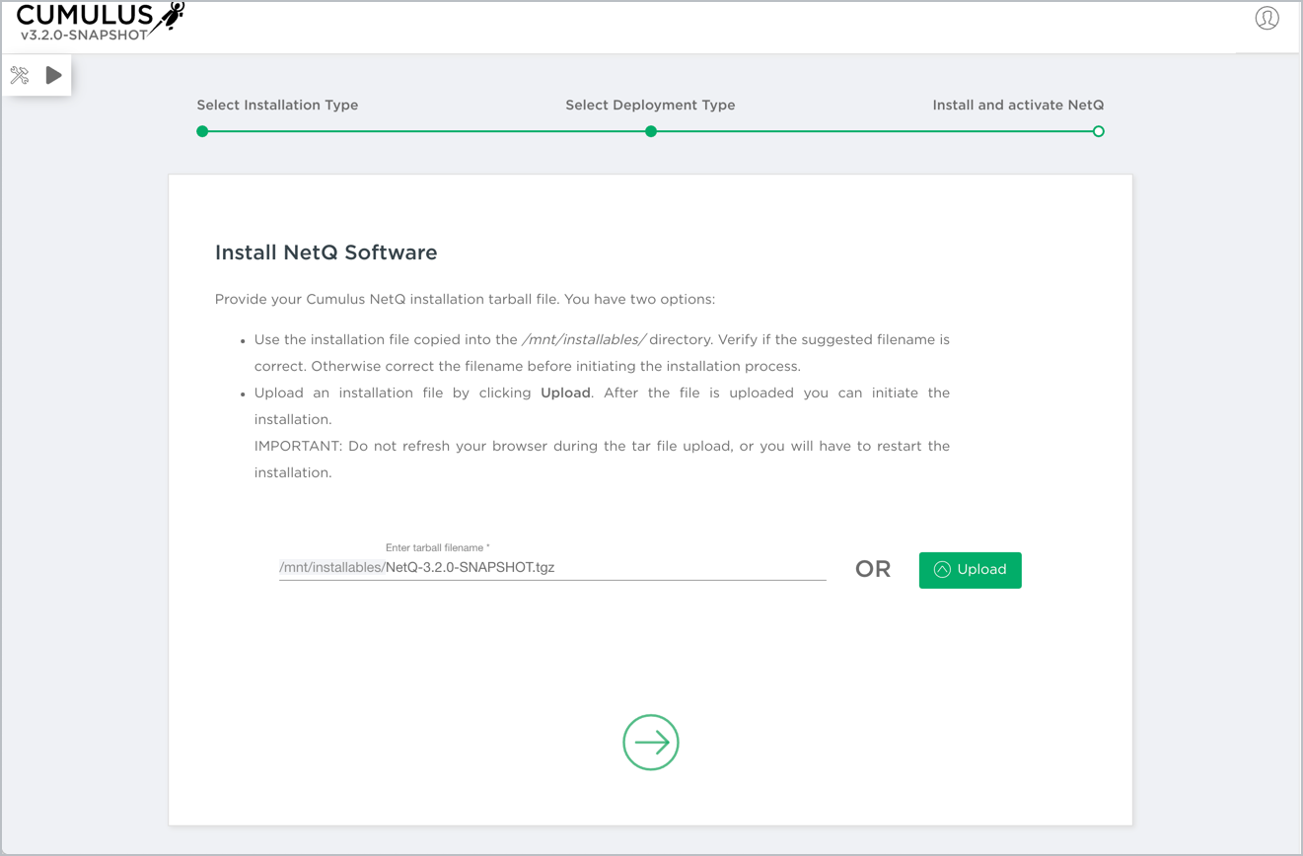This screenshot has height=856, width=1303.
Task: Click the Cumulus logo text
Action: (x=85, y=15)
